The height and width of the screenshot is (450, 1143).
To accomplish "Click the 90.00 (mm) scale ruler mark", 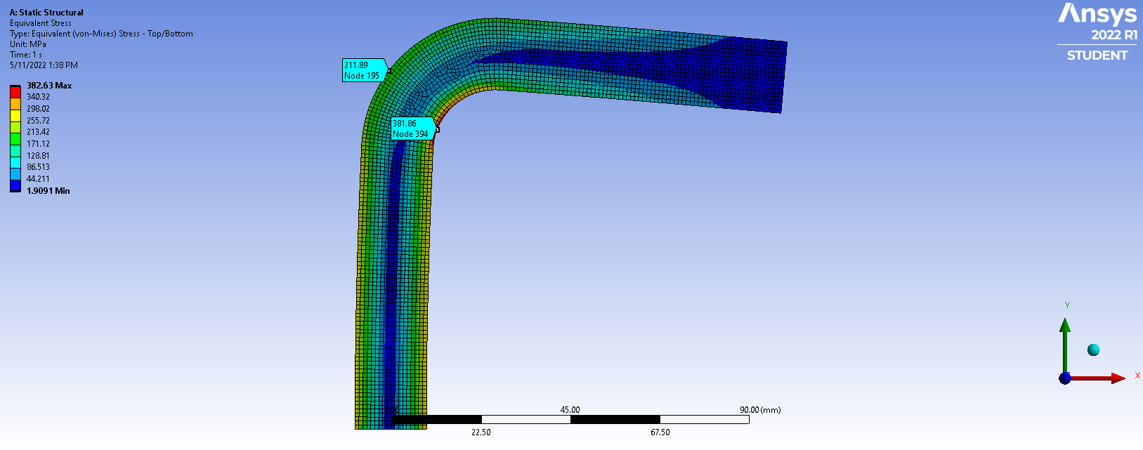I will 760,410.
